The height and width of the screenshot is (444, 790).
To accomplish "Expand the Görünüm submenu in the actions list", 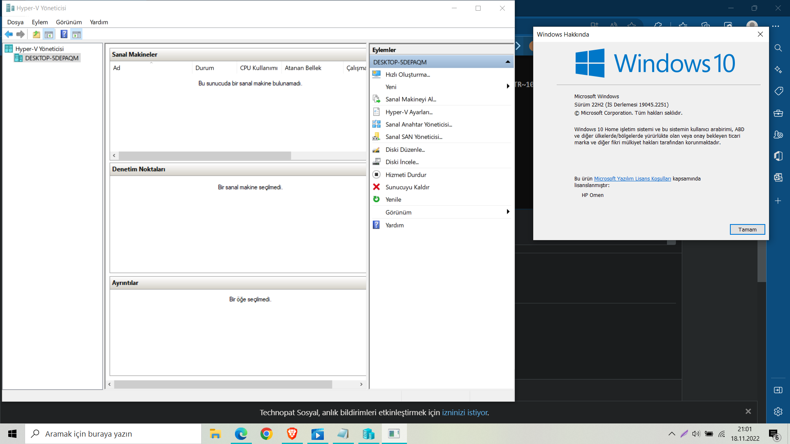I will pos(508,212).
